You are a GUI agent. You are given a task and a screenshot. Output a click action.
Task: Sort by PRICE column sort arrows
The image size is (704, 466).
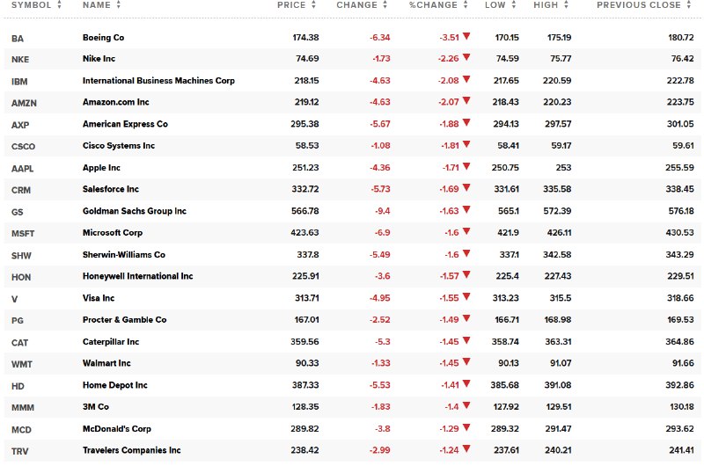(x=313, y=5)
